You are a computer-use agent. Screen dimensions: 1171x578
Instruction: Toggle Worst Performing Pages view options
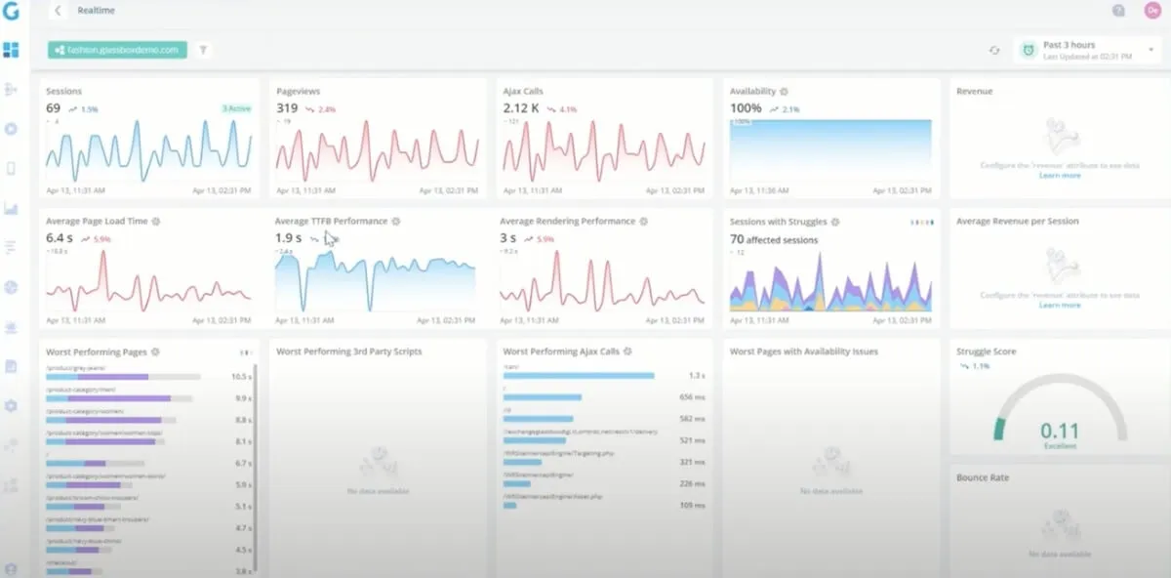pyautogui.click(x=246, y=352)
